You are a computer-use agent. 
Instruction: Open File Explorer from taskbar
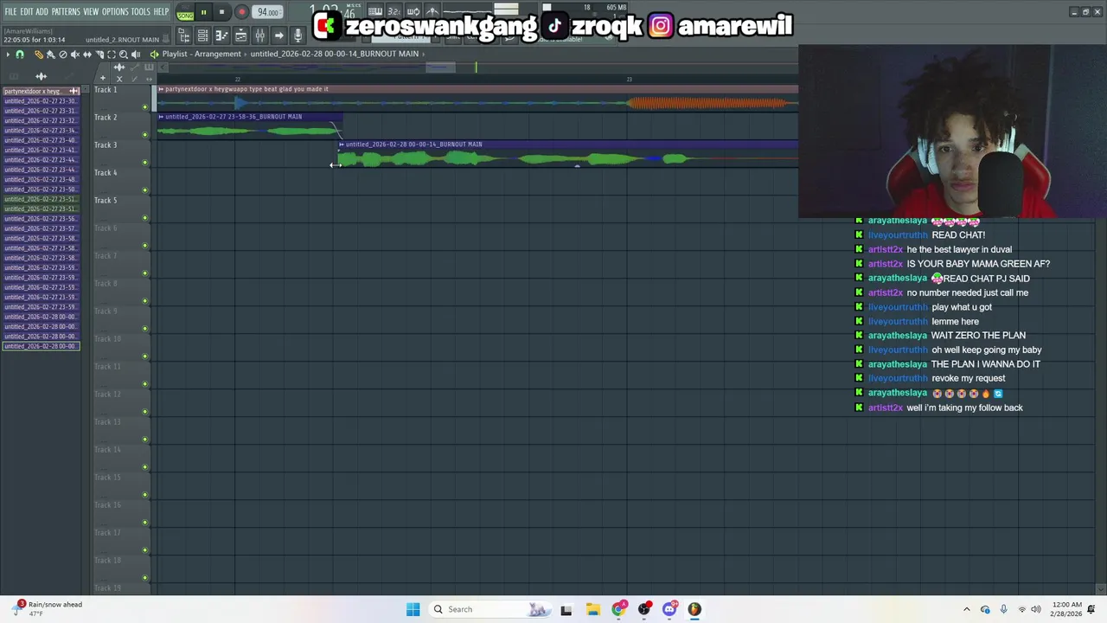[x=592, y=609]
